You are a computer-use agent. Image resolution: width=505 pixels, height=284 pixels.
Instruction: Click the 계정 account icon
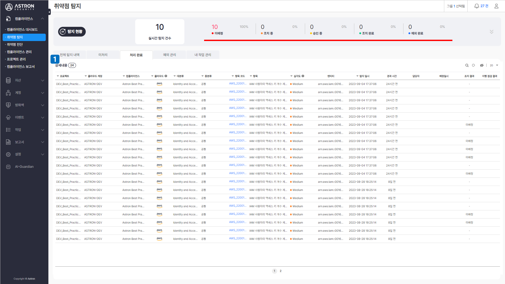[x=8, y=93]
